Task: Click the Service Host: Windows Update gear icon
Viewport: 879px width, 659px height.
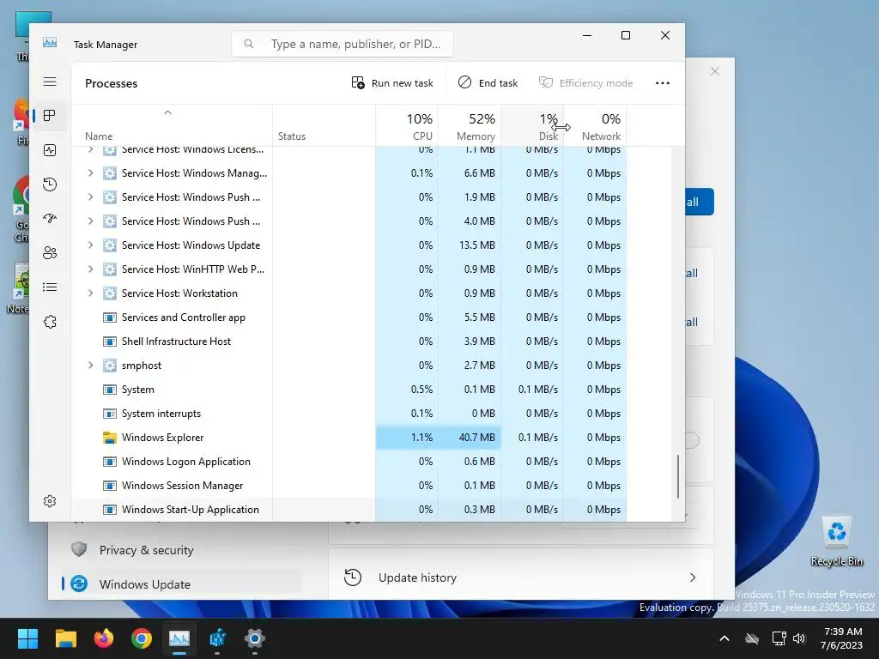Action: (x=110, y=245)
